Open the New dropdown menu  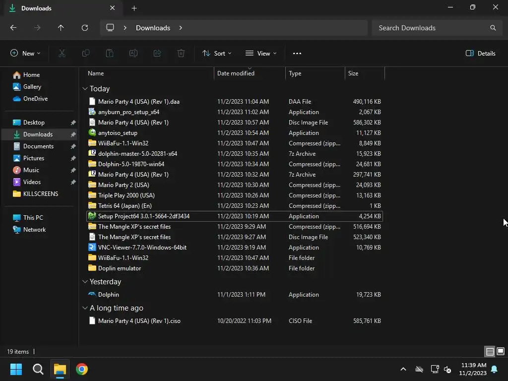(x=26, y=53)
